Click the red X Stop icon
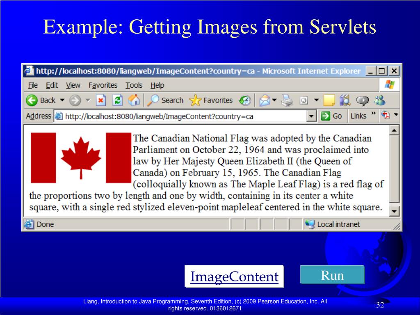 pos(101,100)
